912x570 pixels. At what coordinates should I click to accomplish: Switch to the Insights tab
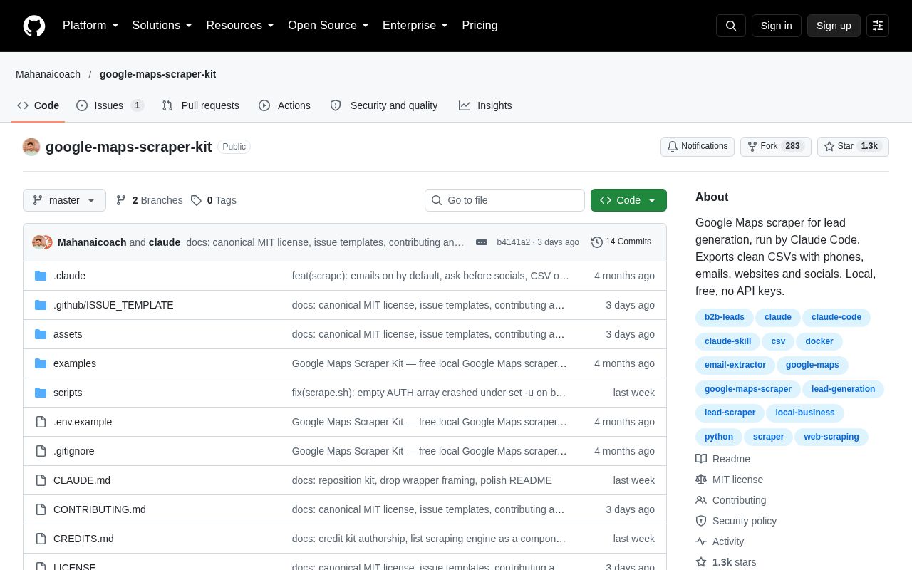(x=485, y=105)
